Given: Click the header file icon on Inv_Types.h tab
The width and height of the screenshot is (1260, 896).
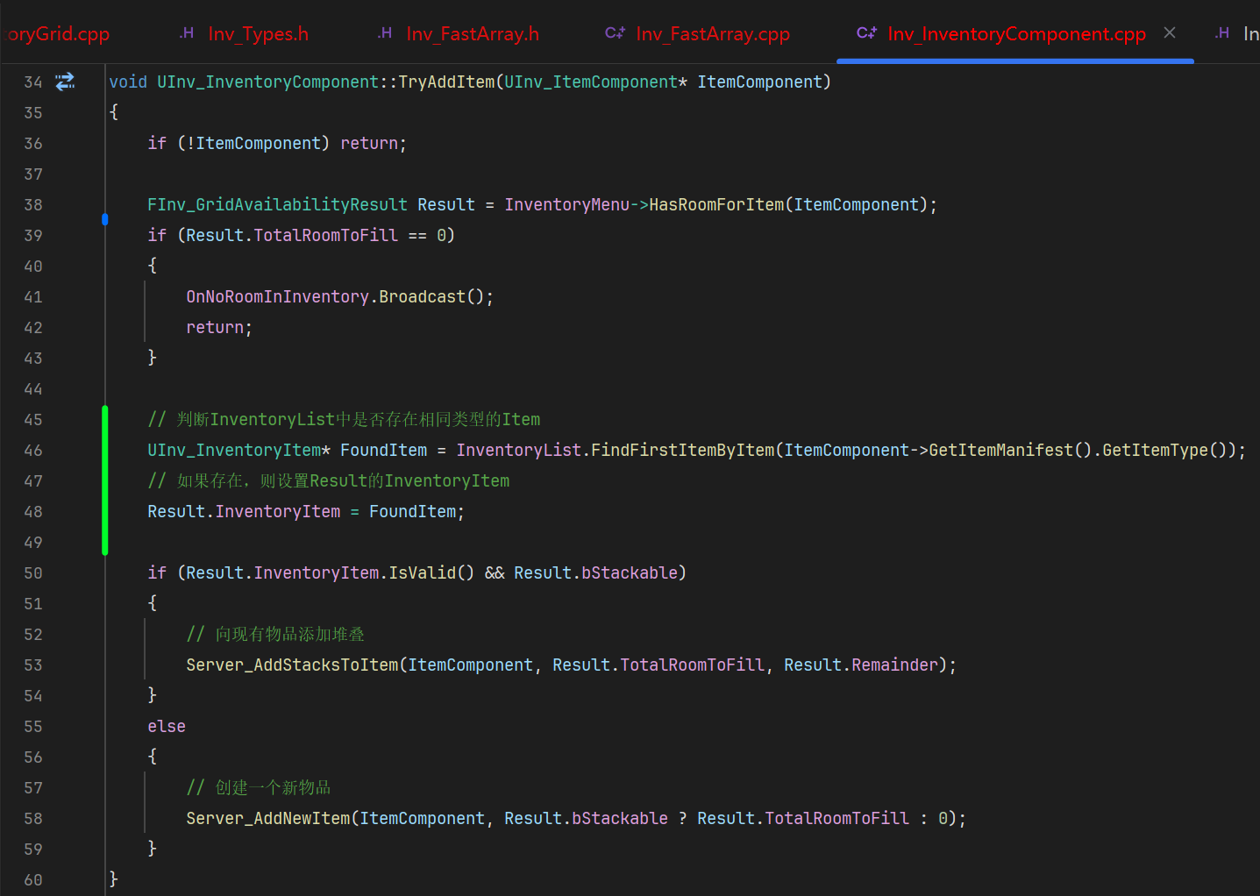Looking at the screenshot, I should click(187, 32).
